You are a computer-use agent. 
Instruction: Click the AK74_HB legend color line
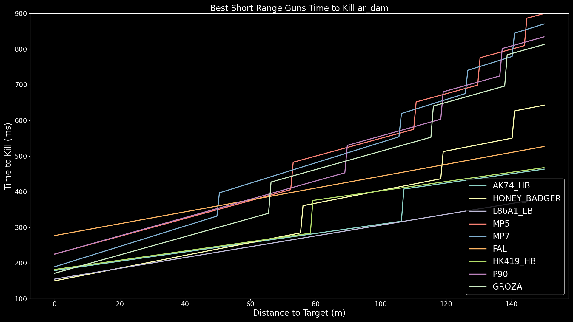(478, 186)
